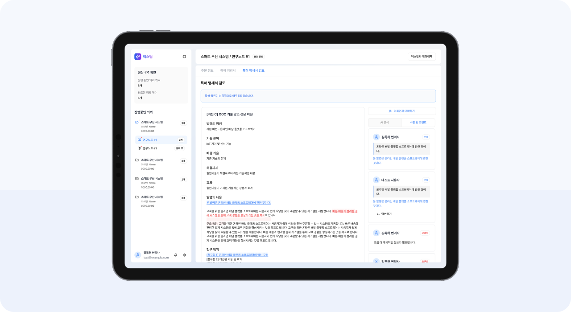Click red highlighted 빠른 배송과 편리한 결제 text
571x312 pixels.
coord(345,211)
